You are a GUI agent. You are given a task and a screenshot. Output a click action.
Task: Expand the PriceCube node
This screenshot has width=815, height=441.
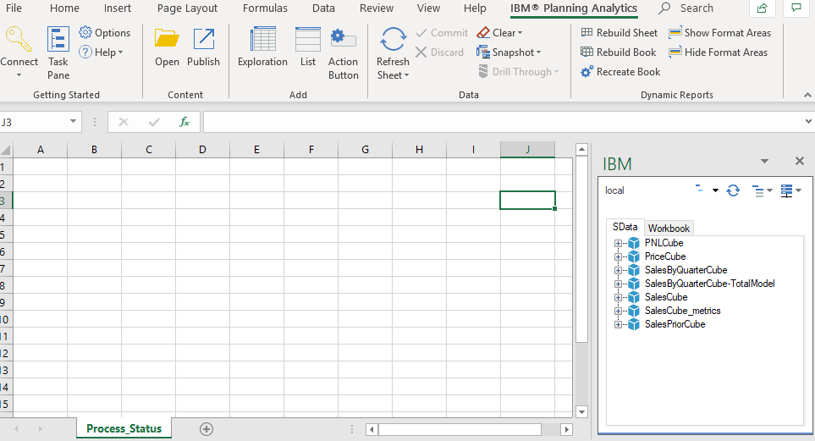(618, 257)
